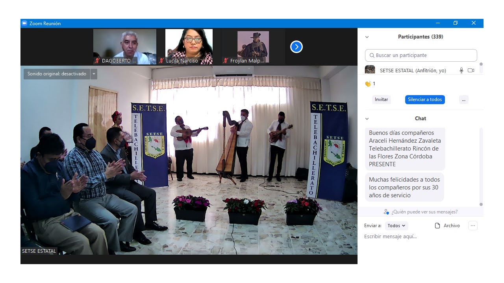This screenshot has height=283, width=504.
Task: Click Araceli Hernández Zavaleta chat message
Action: 405,149
